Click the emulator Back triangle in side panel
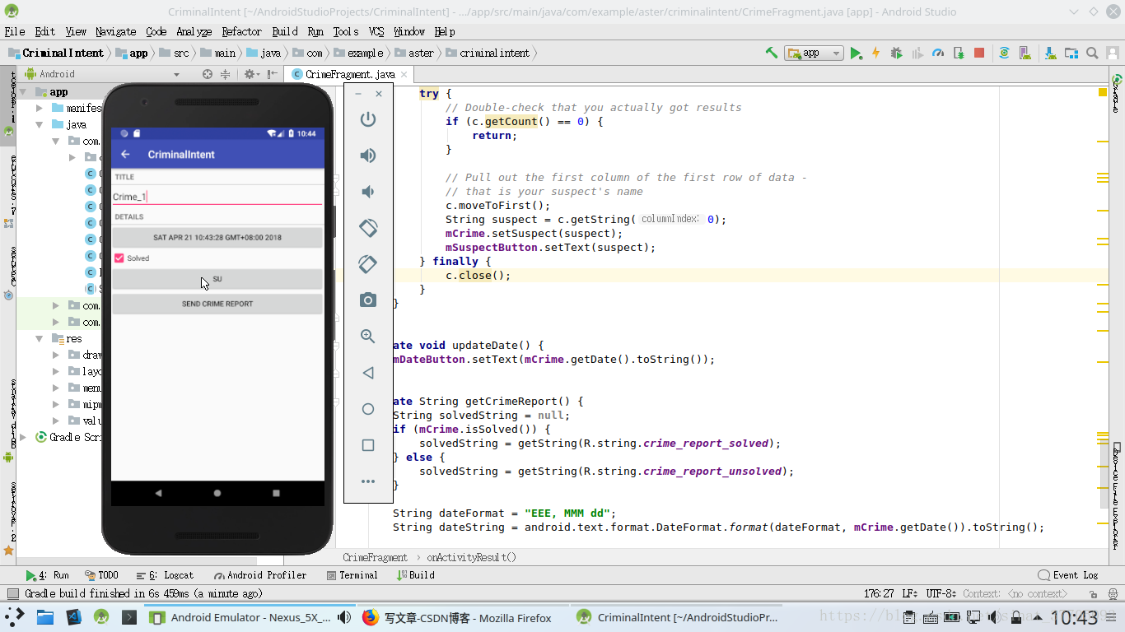1125x632 pixels. [368, 373]
